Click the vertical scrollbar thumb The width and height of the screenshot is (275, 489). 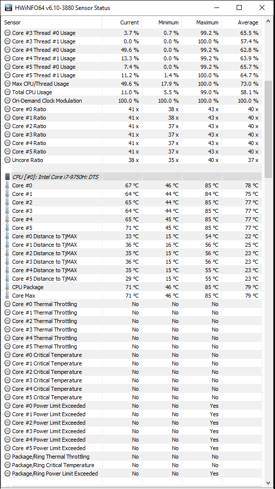tap(268, 129)
